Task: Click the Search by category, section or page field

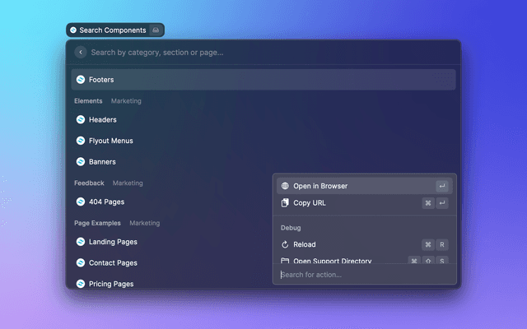Action: tap(263, 52)
